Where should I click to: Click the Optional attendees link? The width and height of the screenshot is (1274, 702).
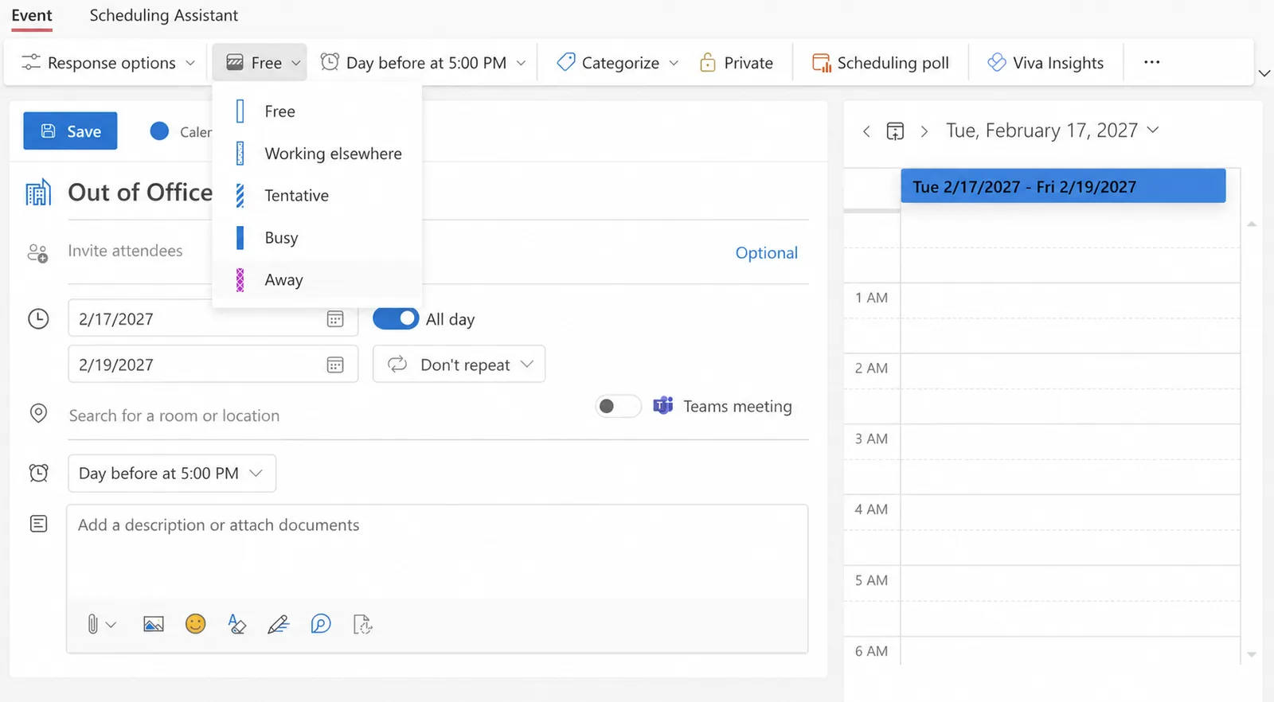click(766, 253)
